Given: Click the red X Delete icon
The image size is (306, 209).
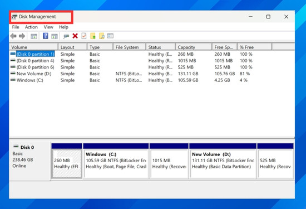Looking at the screenshot, I should [x=75, y=36].
